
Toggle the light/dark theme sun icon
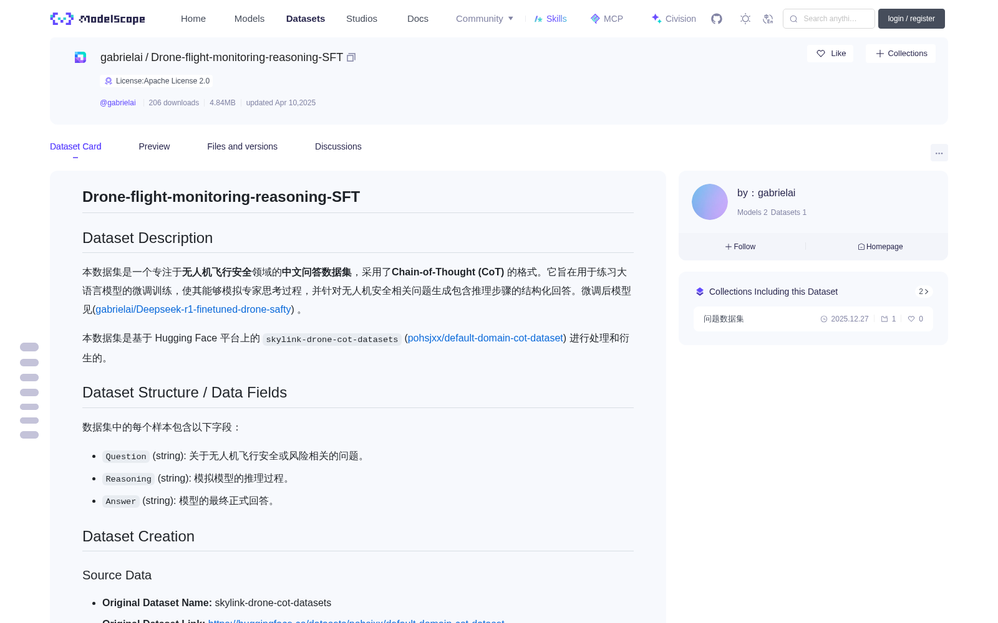(x=745, y=19)
